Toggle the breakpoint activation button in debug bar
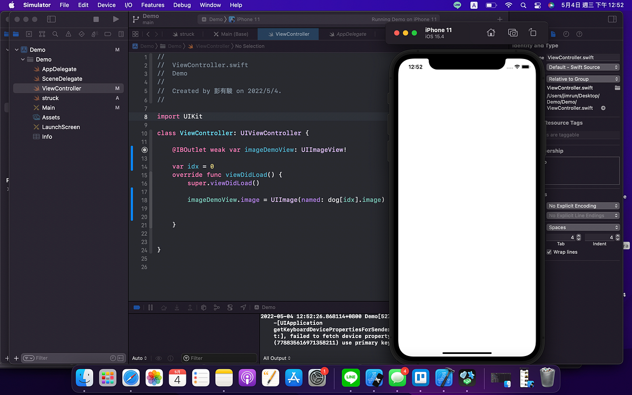The height and width of the screenshot is (395, 632). [136, 307]
